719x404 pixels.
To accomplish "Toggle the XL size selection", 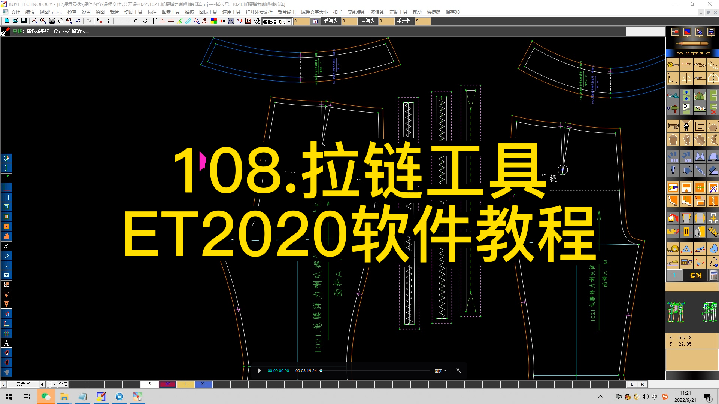I will coord(203,384).
